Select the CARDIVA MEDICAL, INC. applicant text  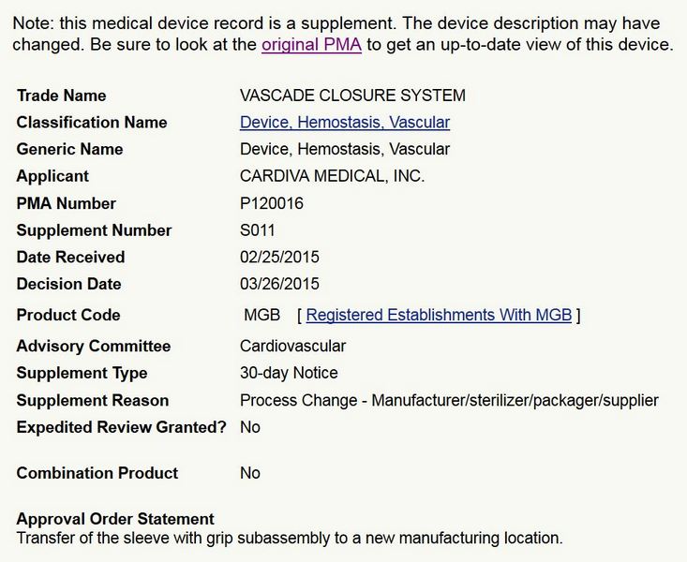332,176
